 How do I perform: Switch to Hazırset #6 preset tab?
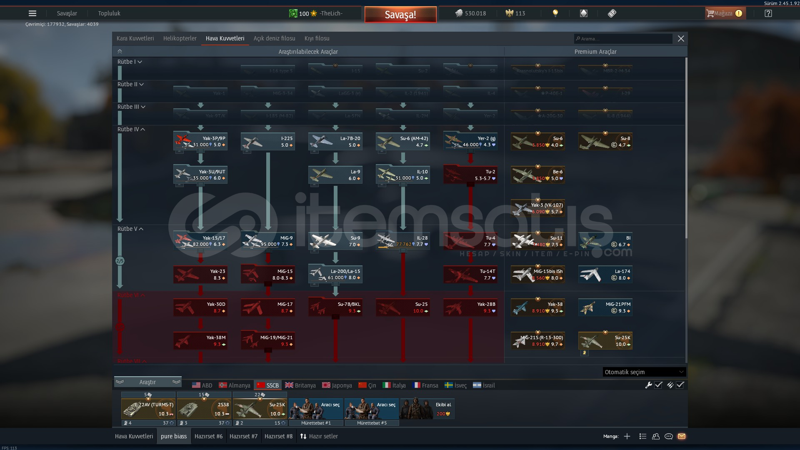tap(208, 436)
